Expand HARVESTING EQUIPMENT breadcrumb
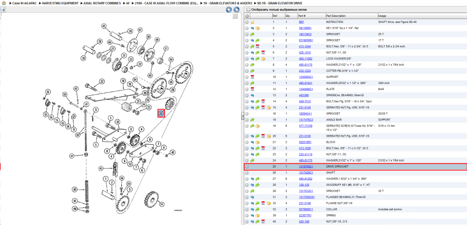The width and height of the screenshot is (467, 225). coord(40,3)
